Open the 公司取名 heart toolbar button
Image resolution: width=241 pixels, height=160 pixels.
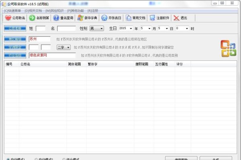tap(15, 18)
